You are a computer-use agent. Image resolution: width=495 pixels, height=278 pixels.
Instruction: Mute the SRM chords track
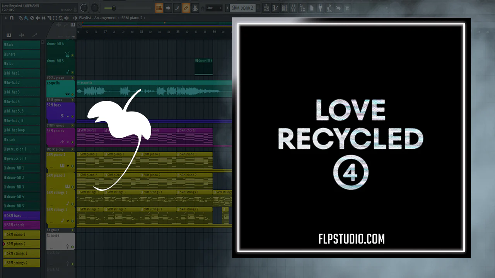pyautogui.click(x=72, y=142)
